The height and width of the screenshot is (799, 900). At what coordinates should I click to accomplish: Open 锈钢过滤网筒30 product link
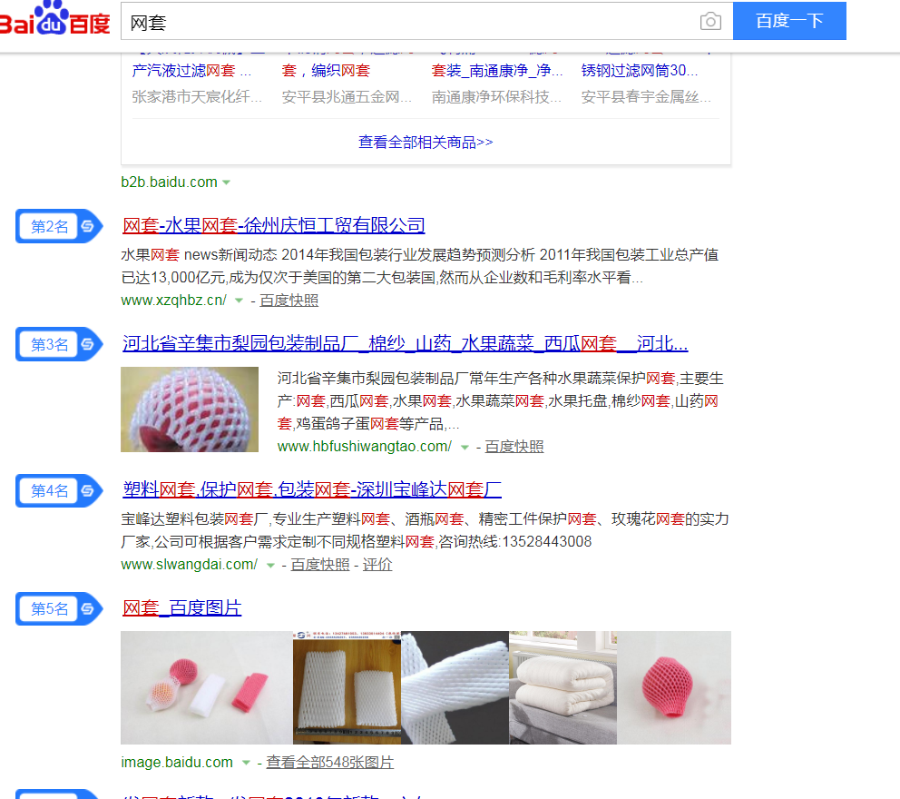click(640, 71)
